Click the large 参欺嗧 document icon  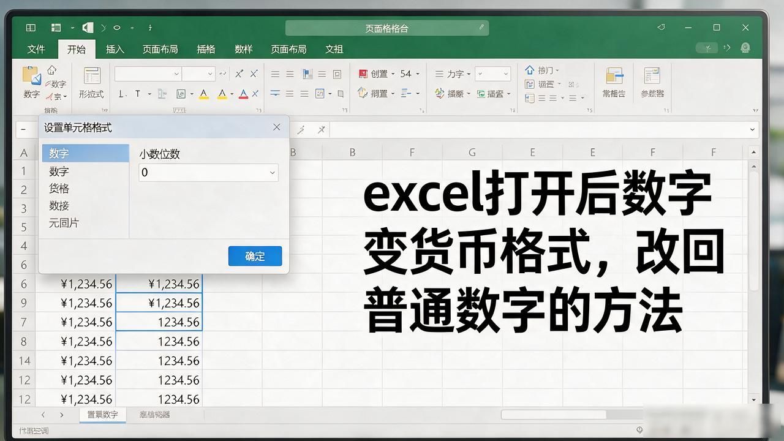tap(652, 76)
